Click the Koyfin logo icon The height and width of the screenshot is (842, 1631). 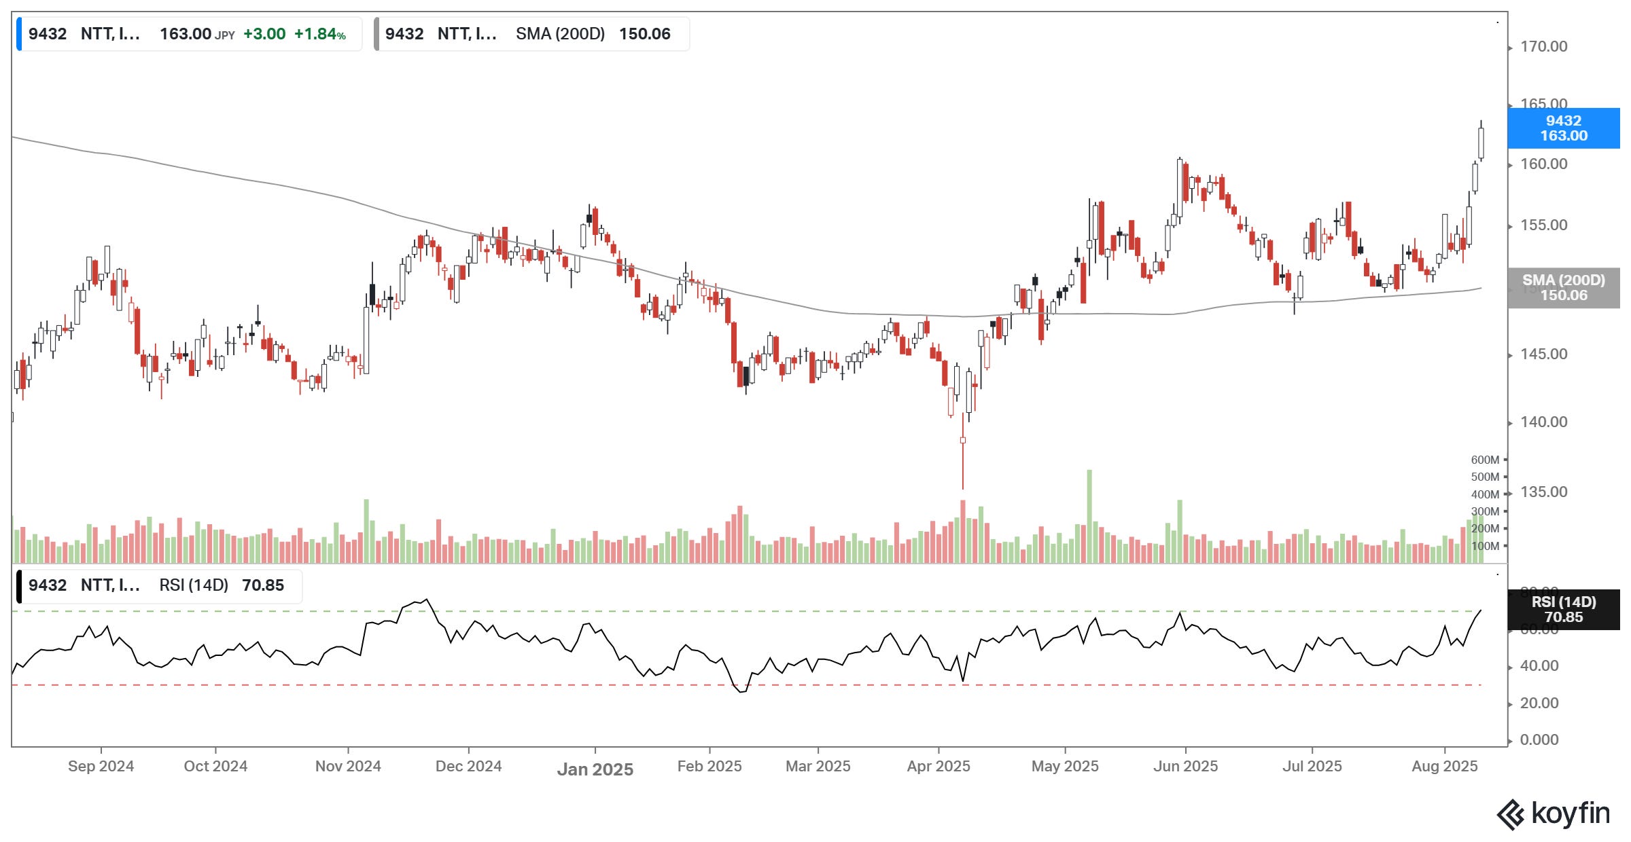tap(1511, 814)
